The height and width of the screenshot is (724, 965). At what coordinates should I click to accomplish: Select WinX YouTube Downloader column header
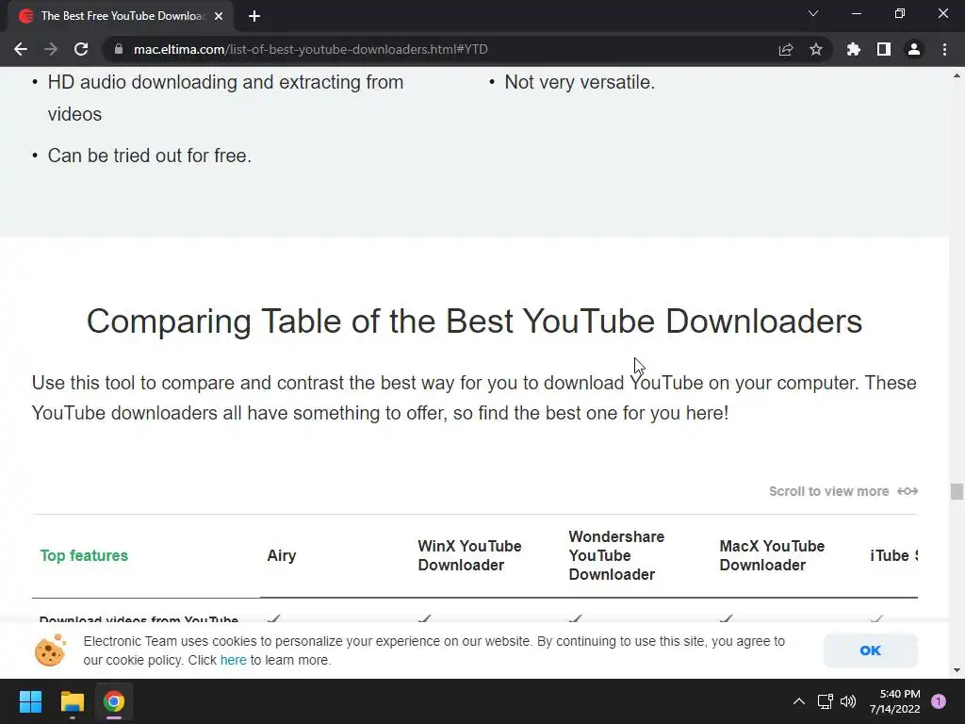(x=469, y=555)
